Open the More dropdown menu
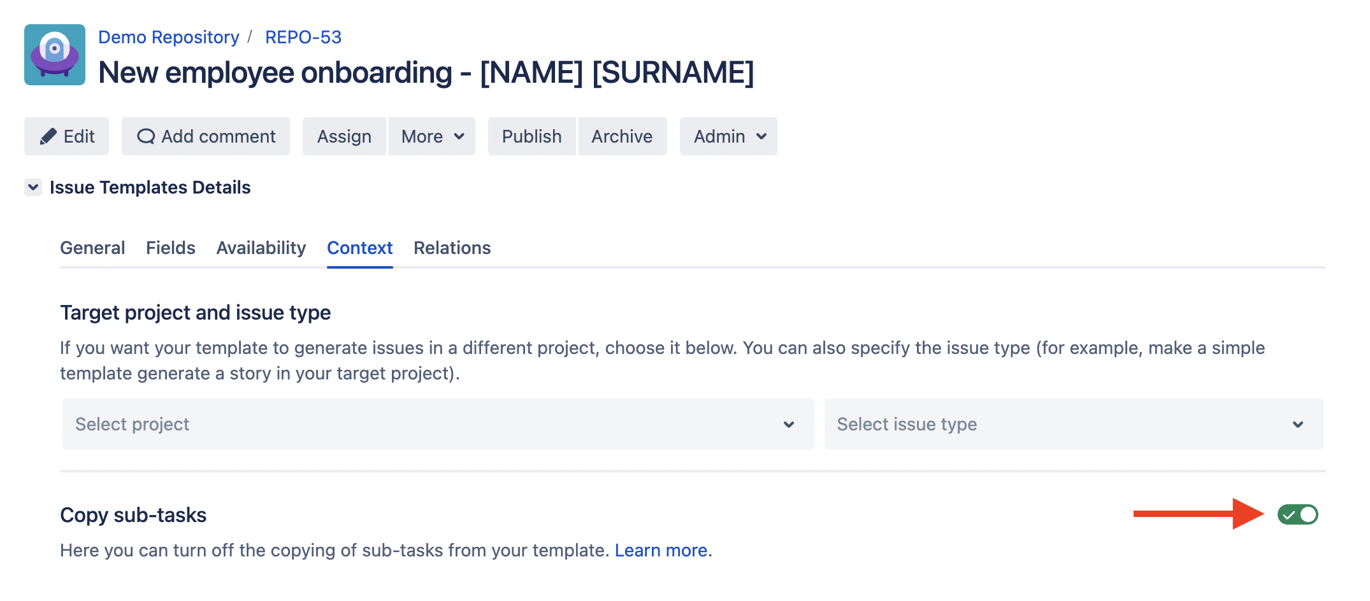Image resolution: width=1370 pixels, height=601 pixels. (432, 136)
